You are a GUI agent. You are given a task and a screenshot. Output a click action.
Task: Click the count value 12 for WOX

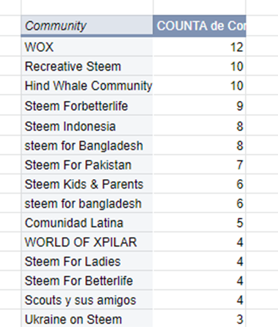199,47
